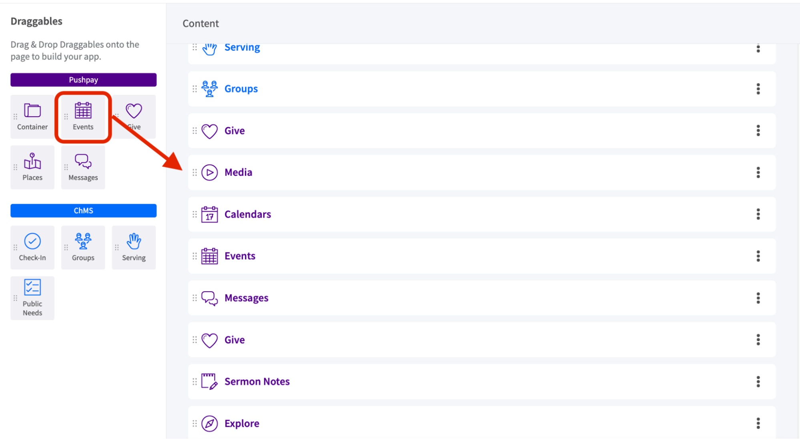Open the three-dot menu for Explore

[758, 422]
